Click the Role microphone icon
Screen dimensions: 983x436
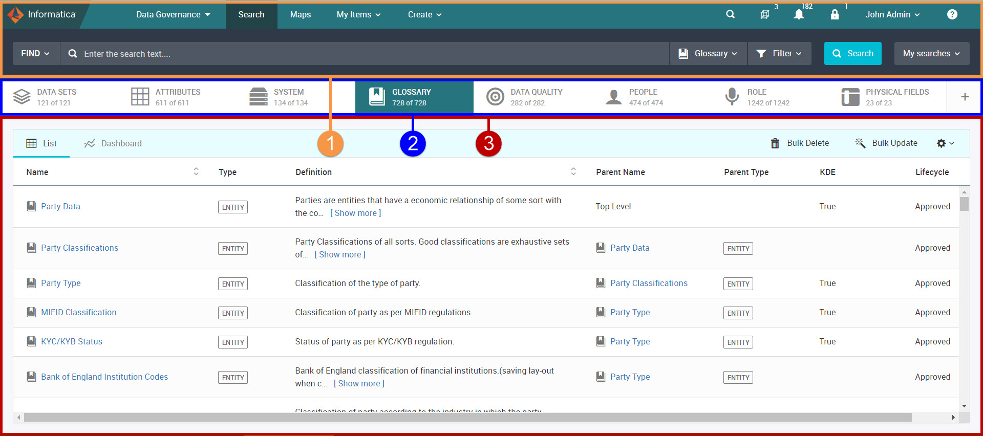[x=732, y=97]
